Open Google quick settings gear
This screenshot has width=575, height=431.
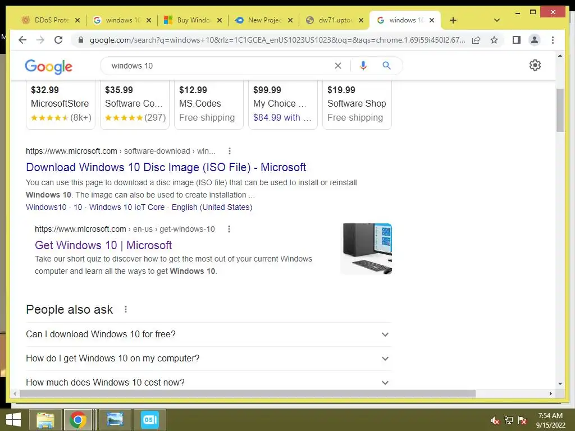[x=535, y=65]
